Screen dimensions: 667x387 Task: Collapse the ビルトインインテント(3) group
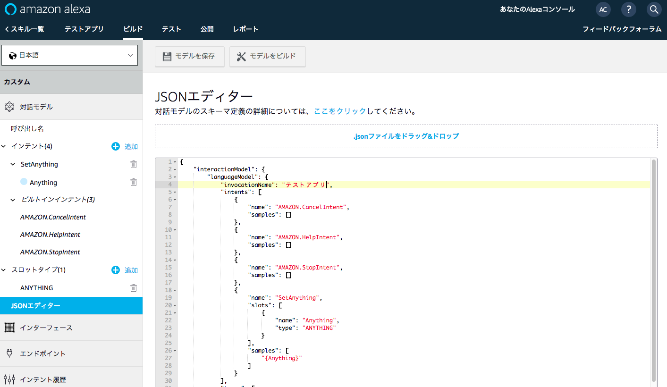tap(13, 200)
